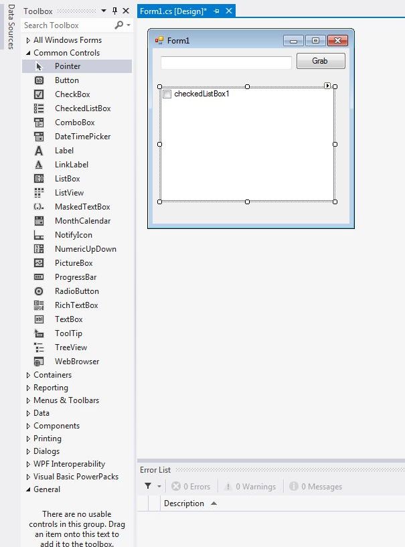Click the Grab button
The height and width of the screenshot is (547, 405).
coord(321,61)
